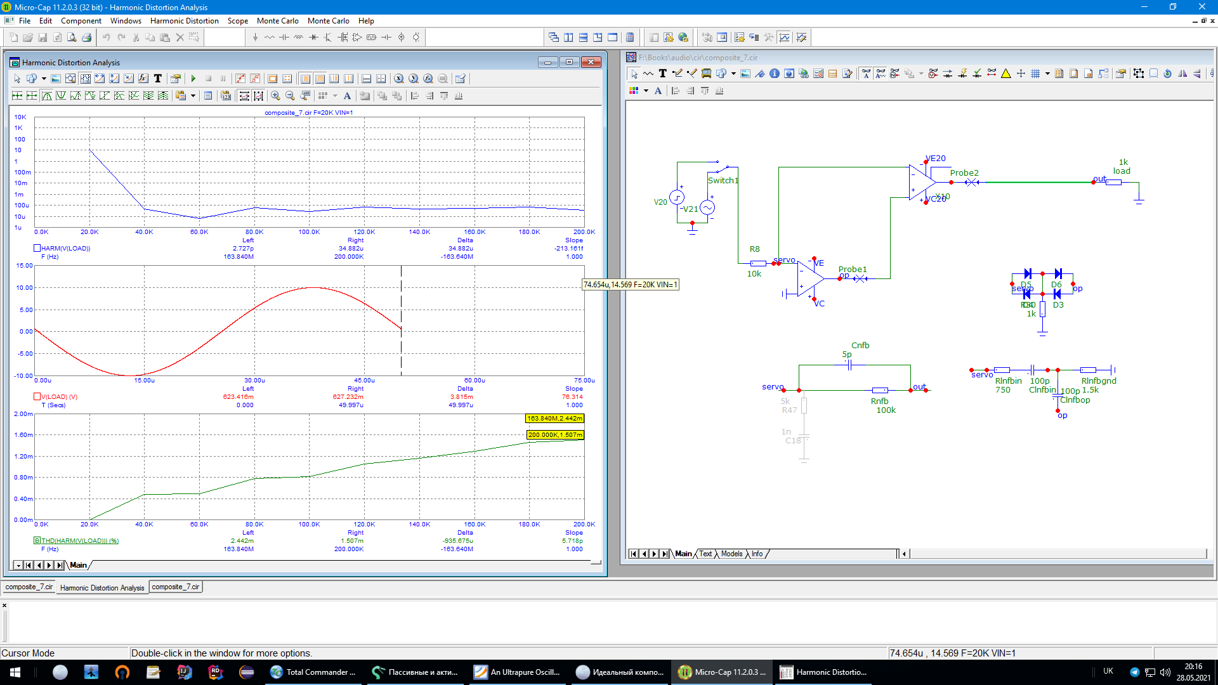The height and width of the screenshot is (685, 1218).
Task: Click the Windows Start button
Action: pyautogui.click(x=15, y=672)
